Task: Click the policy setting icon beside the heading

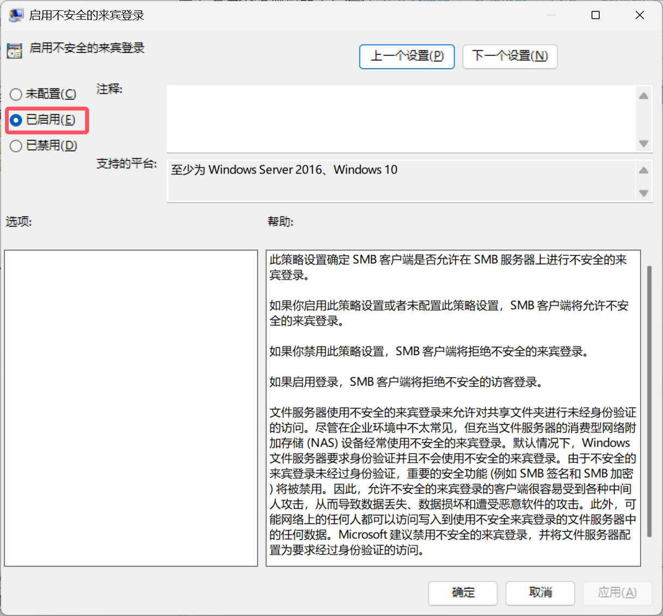Action: [x=14, y=51]
